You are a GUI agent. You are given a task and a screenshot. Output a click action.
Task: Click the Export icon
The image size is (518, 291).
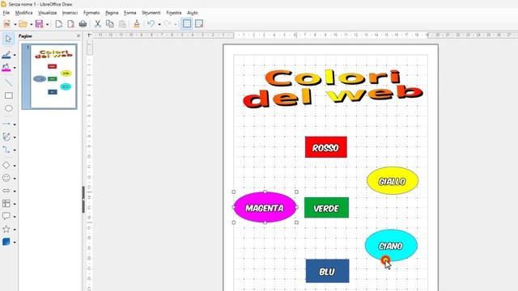pos(59,23)
